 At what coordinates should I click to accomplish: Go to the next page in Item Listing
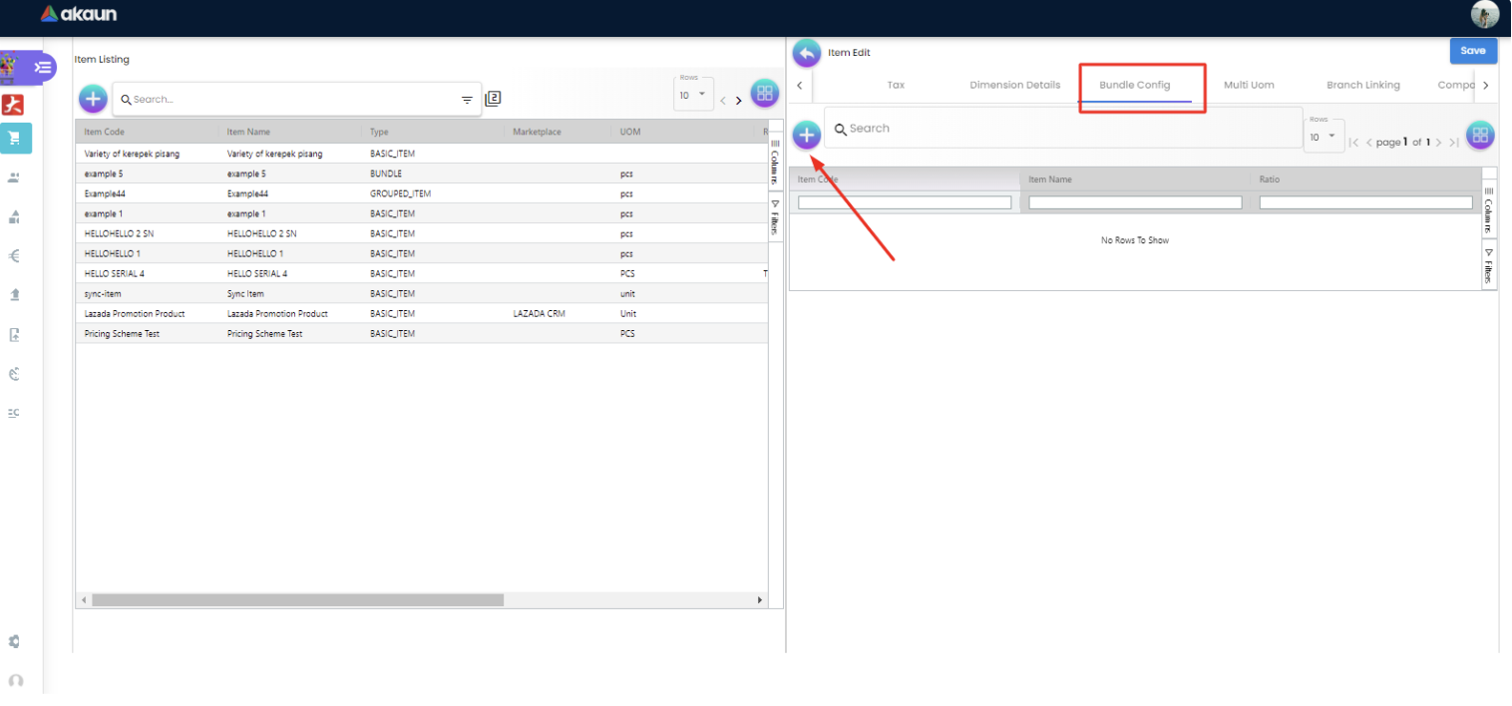739,101
